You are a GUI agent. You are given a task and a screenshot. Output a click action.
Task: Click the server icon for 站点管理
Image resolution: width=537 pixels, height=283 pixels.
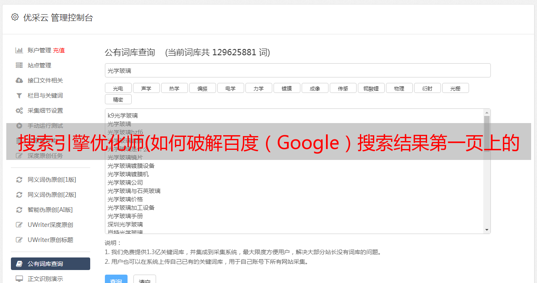point(19,65)
